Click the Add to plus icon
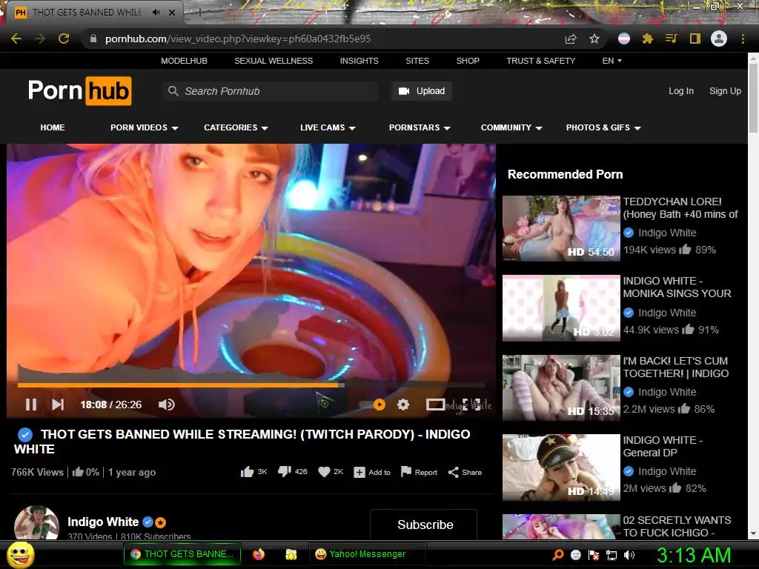 click(x=359, y=472)
